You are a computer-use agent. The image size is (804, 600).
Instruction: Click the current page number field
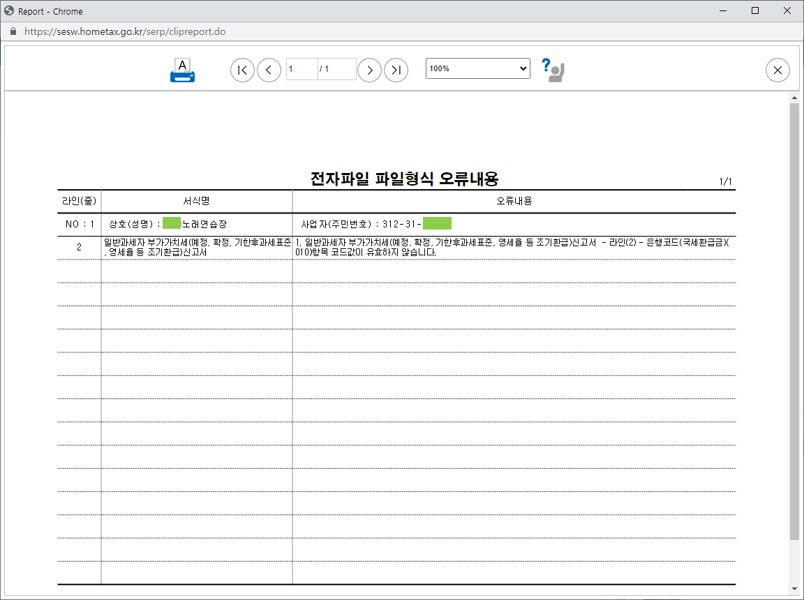click(301, 68)
